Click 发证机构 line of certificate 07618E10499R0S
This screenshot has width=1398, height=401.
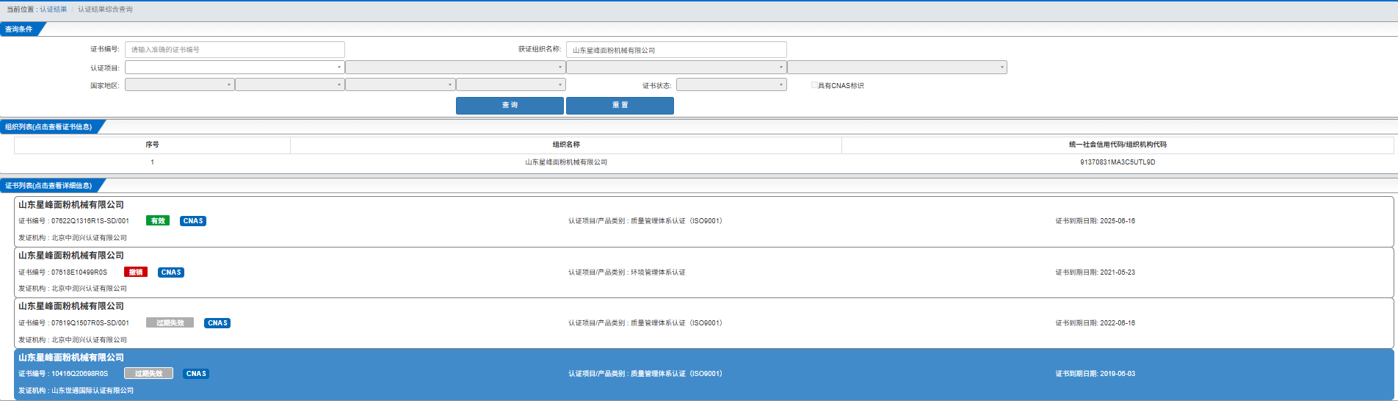(x=73, y=289)
